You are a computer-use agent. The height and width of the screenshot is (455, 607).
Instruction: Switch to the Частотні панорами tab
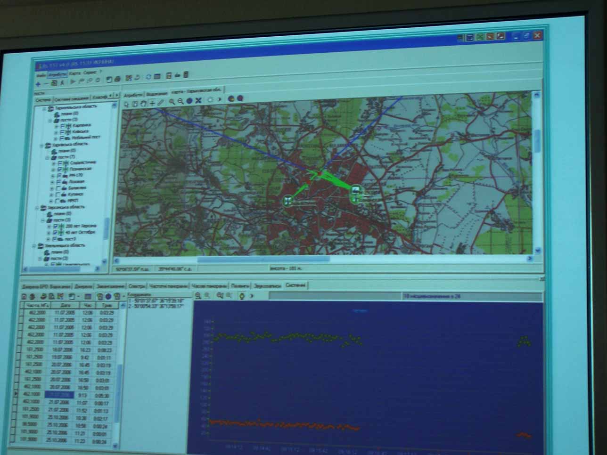pos(168,286)
